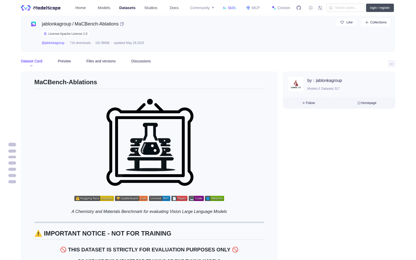Click the search magnifier icon
The width and height of the screenshot is (416, 260).
pos(331,8)
